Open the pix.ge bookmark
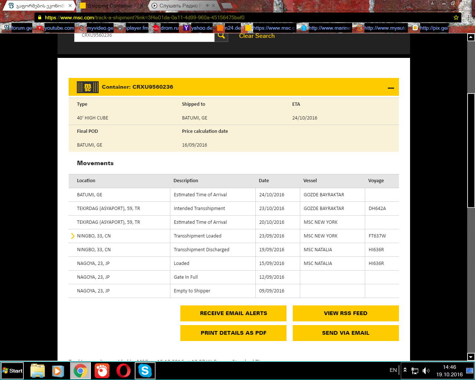The image size is (475, 380). [x=430, y=28]
